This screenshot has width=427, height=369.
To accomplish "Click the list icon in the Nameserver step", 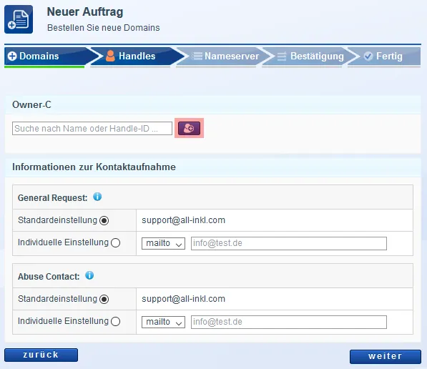I will click(197, 56).
